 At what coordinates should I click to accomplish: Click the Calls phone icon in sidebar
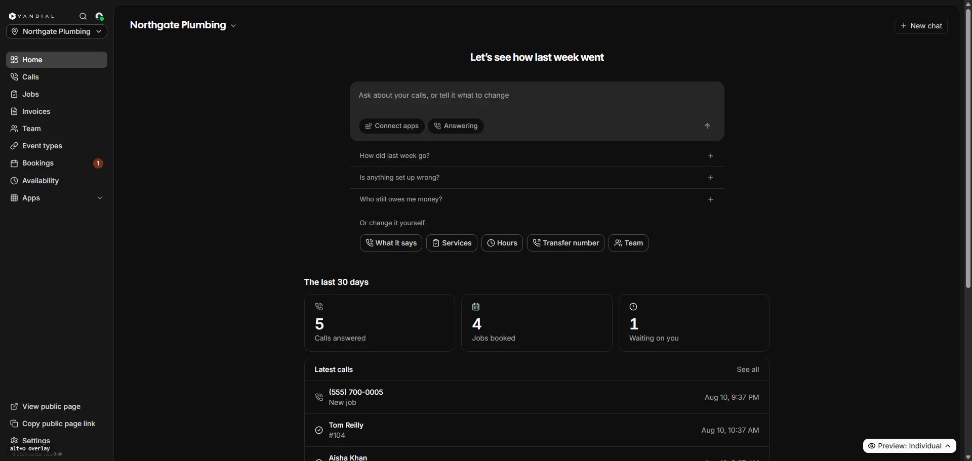14,77
